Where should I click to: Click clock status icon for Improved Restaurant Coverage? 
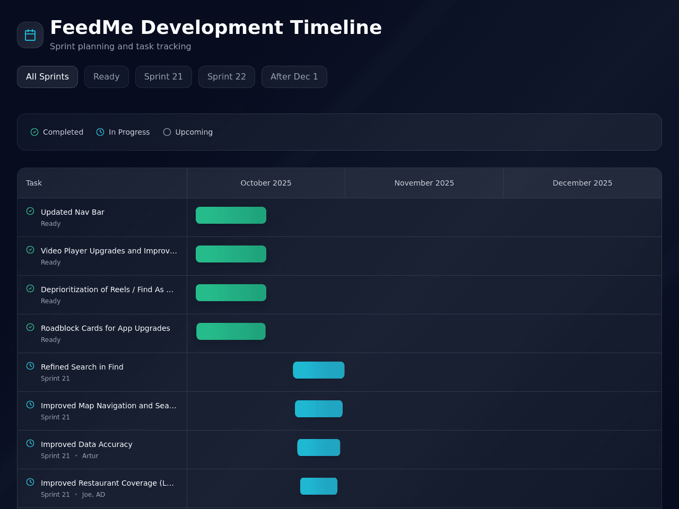point(30,482)
